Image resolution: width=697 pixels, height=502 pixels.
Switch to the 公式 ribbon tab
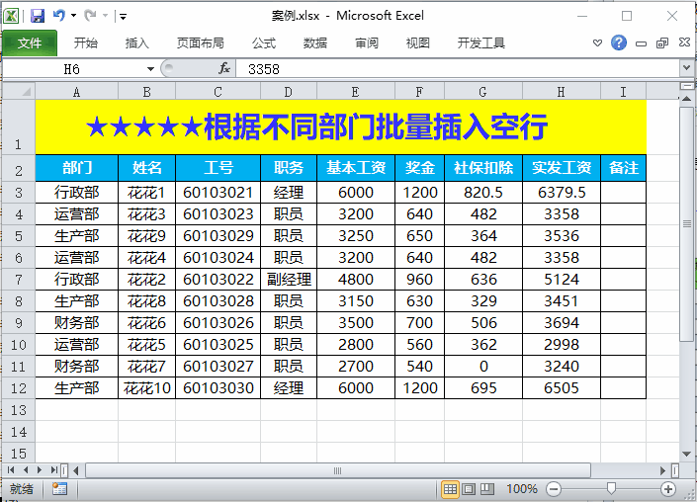point(264,43)
